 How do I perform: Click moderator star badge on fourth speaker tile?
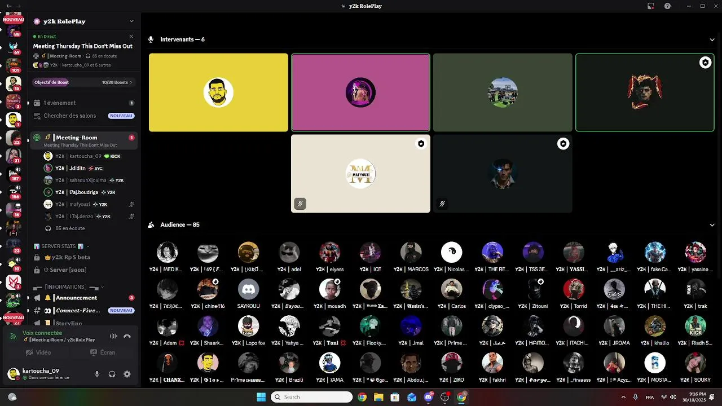(705, 63)
